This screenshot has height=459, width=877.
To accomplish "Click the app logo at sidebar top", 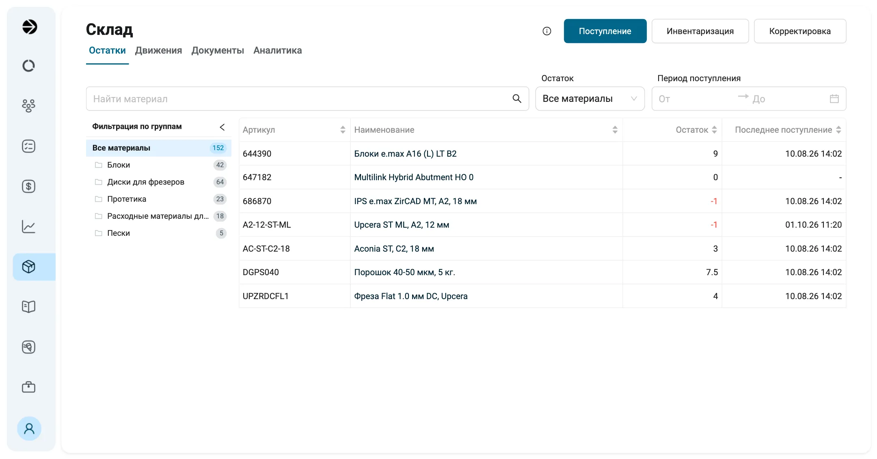I will tap(29, 27).
